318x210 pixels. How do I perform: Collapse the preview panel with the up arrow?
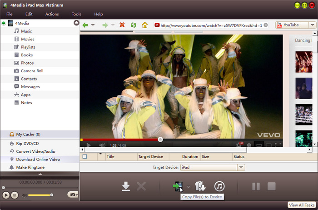click(40, 174)
